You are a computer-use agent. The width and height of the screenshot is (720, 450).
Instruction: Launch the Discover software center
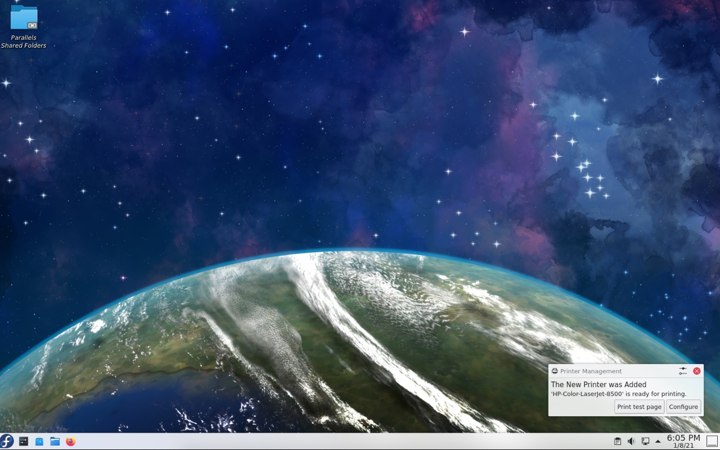point(39,442)
